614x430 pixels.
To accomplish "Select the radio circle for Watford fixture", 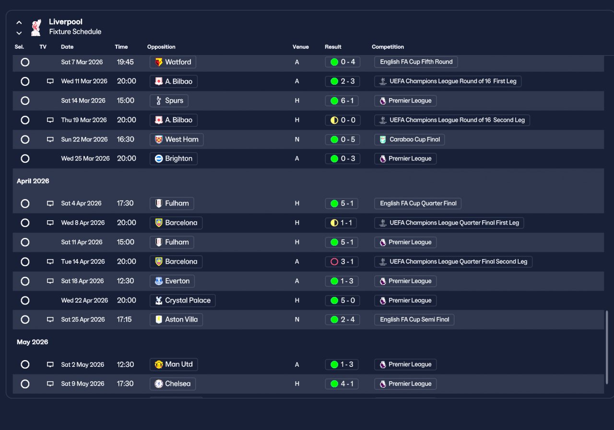I will tap(25, 62).
